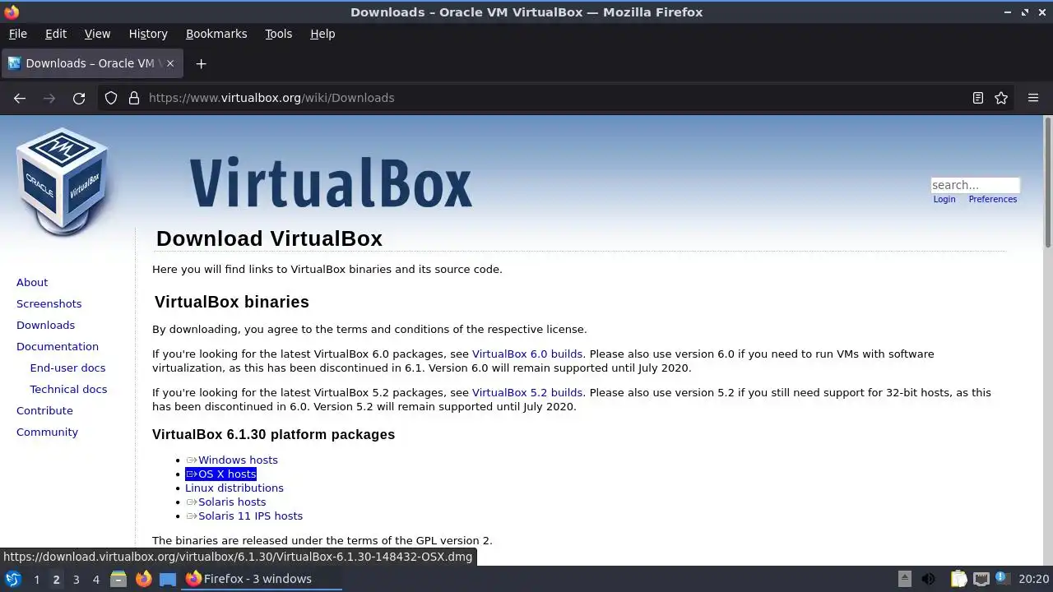
Task: Click the VirtualBox binaries heading
Action: coord(232,302)
